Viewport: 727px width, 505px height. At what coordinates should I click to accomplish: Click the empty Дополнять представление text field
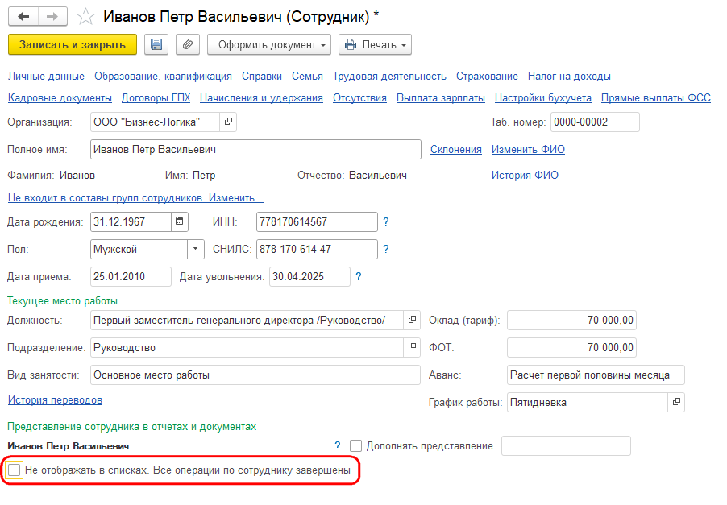(x=566, y=445)
